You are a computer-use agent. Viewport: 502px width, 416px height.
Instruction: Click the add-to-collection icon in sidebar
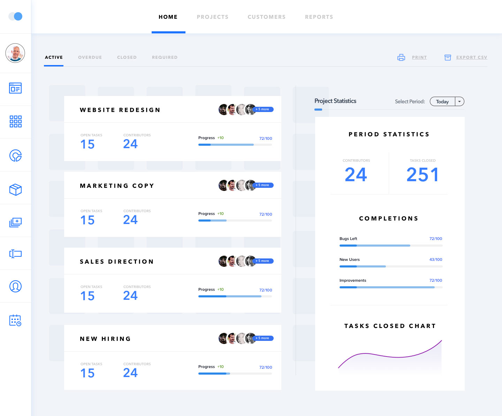click(15, 222)
